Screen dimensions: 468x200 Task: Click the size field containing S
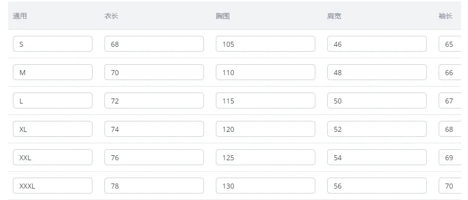coord(52,44)
